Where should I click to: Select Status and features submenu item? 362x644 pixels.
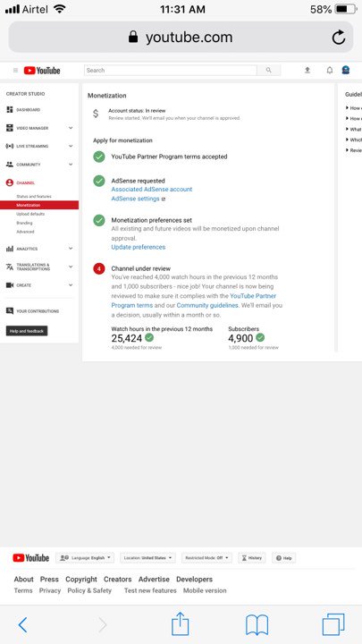(34, 196)
